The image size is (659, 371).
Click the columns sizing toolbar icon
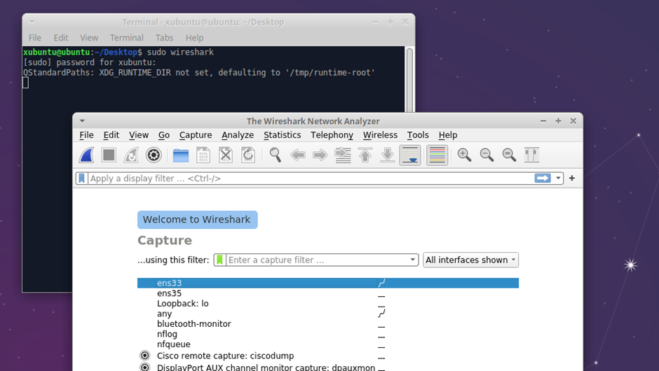coord(531,155)
